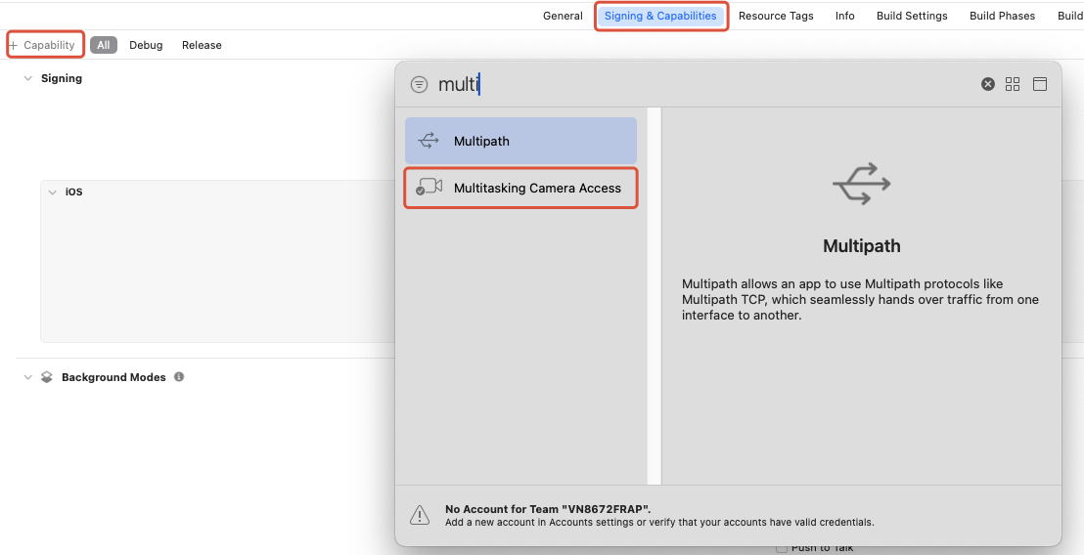
Task: Click the Multipath arrows icon in list
Action: pyautogui.click(x=429, y=141)
